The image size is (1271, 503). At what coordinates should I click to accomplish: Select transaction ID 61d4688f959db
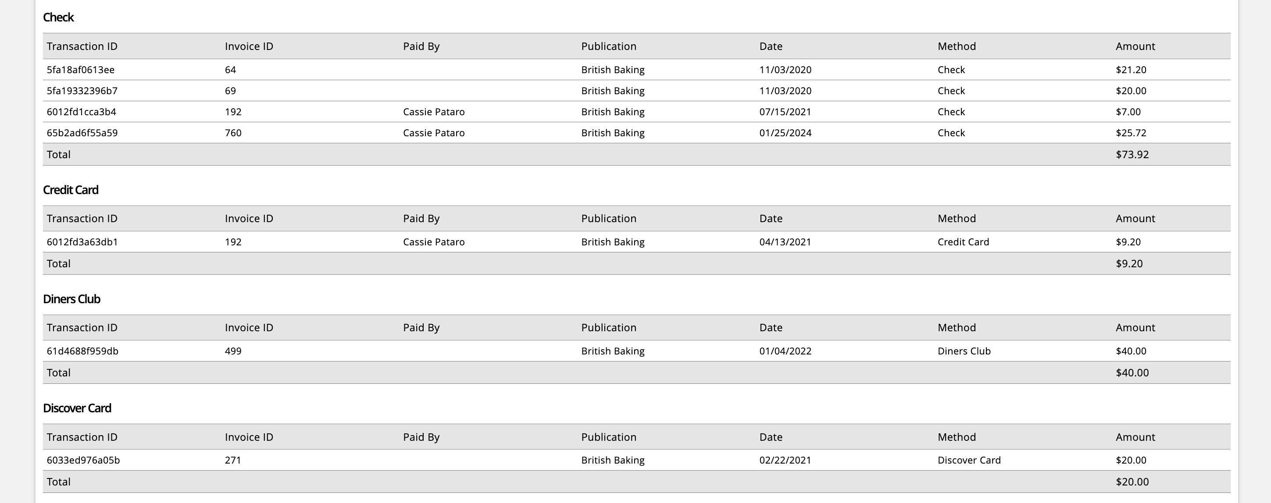[x=82, y=351]
